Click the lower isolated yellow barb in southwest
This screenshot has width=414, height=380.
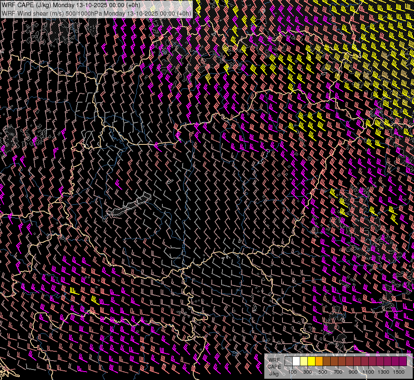point(95,301)
